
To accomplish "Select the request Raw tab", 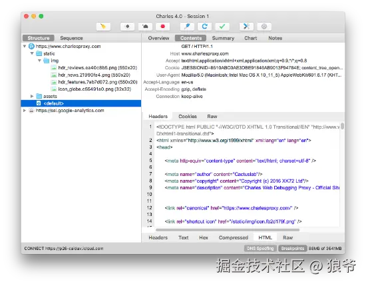I will tap(212, 116).
